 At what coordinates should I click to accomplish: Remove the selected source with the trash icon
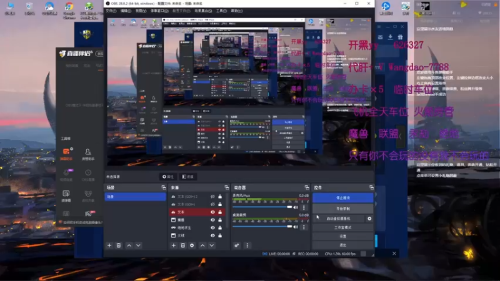[182, 245]
